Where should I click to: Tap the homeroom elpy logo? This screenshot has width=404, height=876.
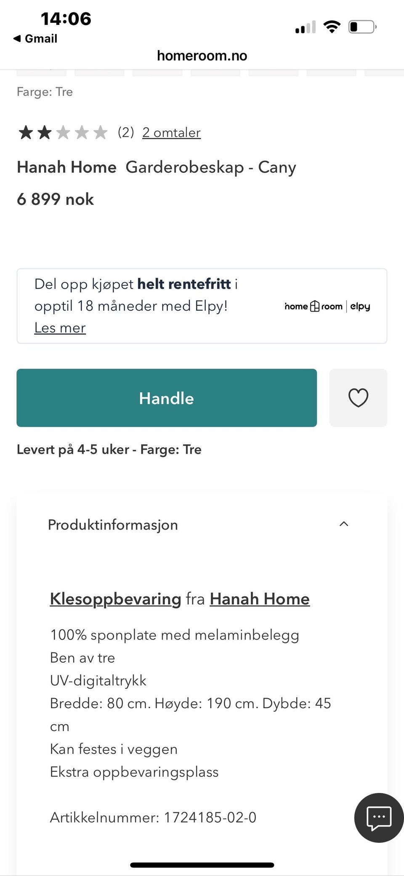click(327, 306)
